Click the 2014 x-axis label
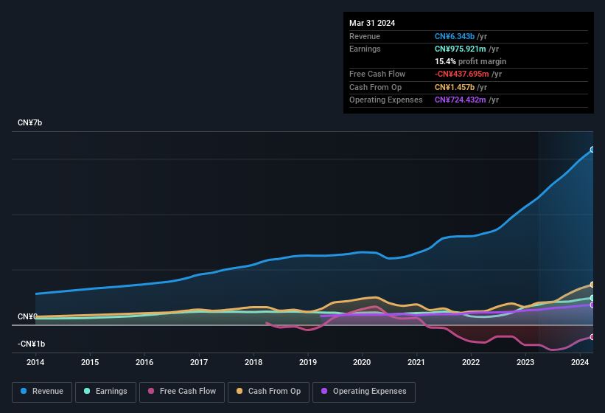This screenshot has width=605, height=413. 35,362
